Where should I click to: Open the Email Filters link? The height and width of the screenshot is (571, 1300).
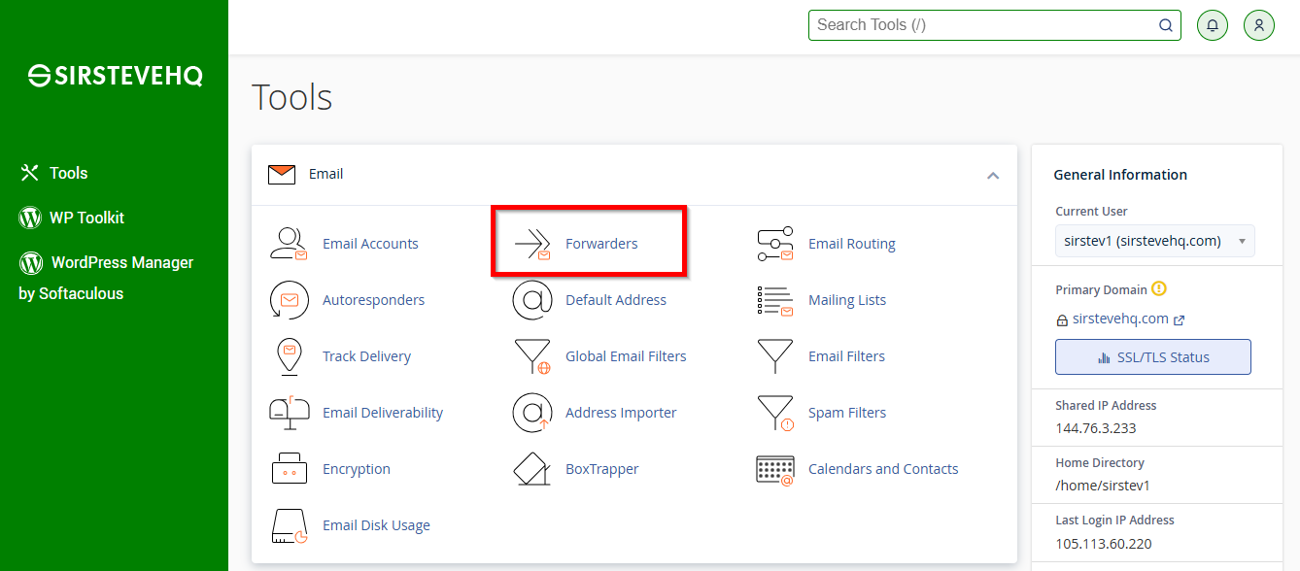846,356
